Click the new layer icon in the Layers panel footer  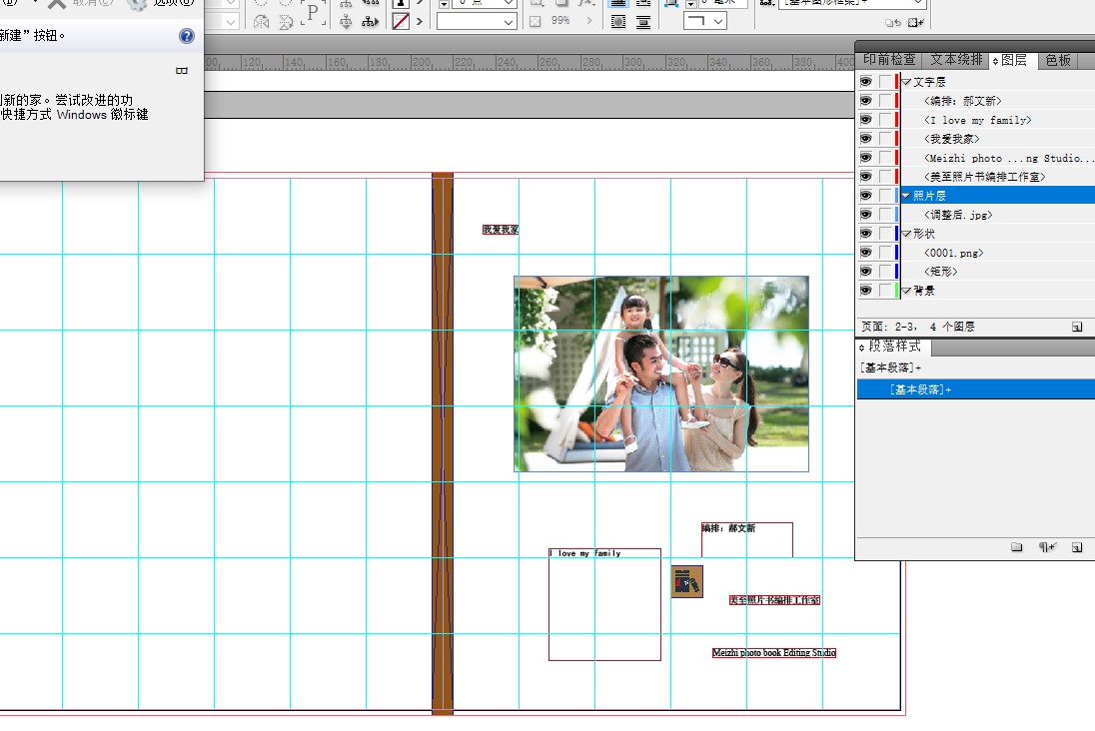coord(1077,327)
